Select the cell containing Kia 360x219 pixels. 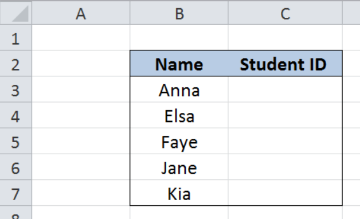click(179, 193)
